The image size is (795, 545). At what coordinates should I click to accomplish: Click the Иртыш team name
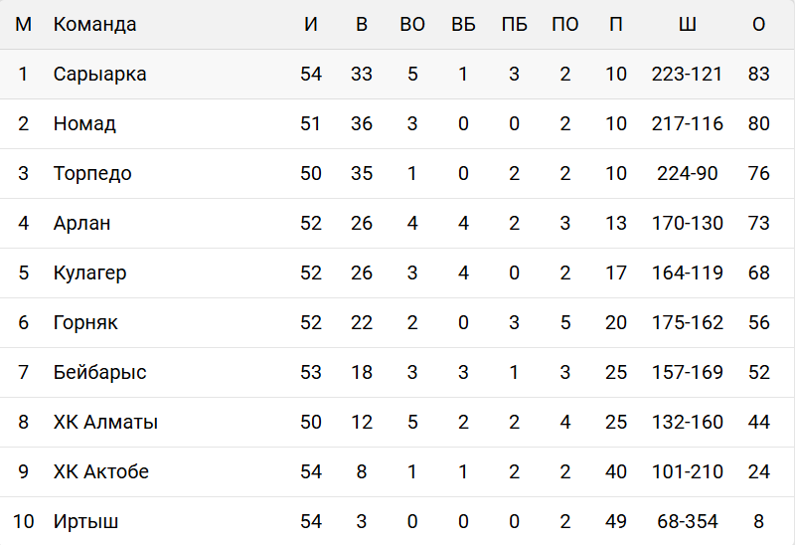(x=86, y=522)
